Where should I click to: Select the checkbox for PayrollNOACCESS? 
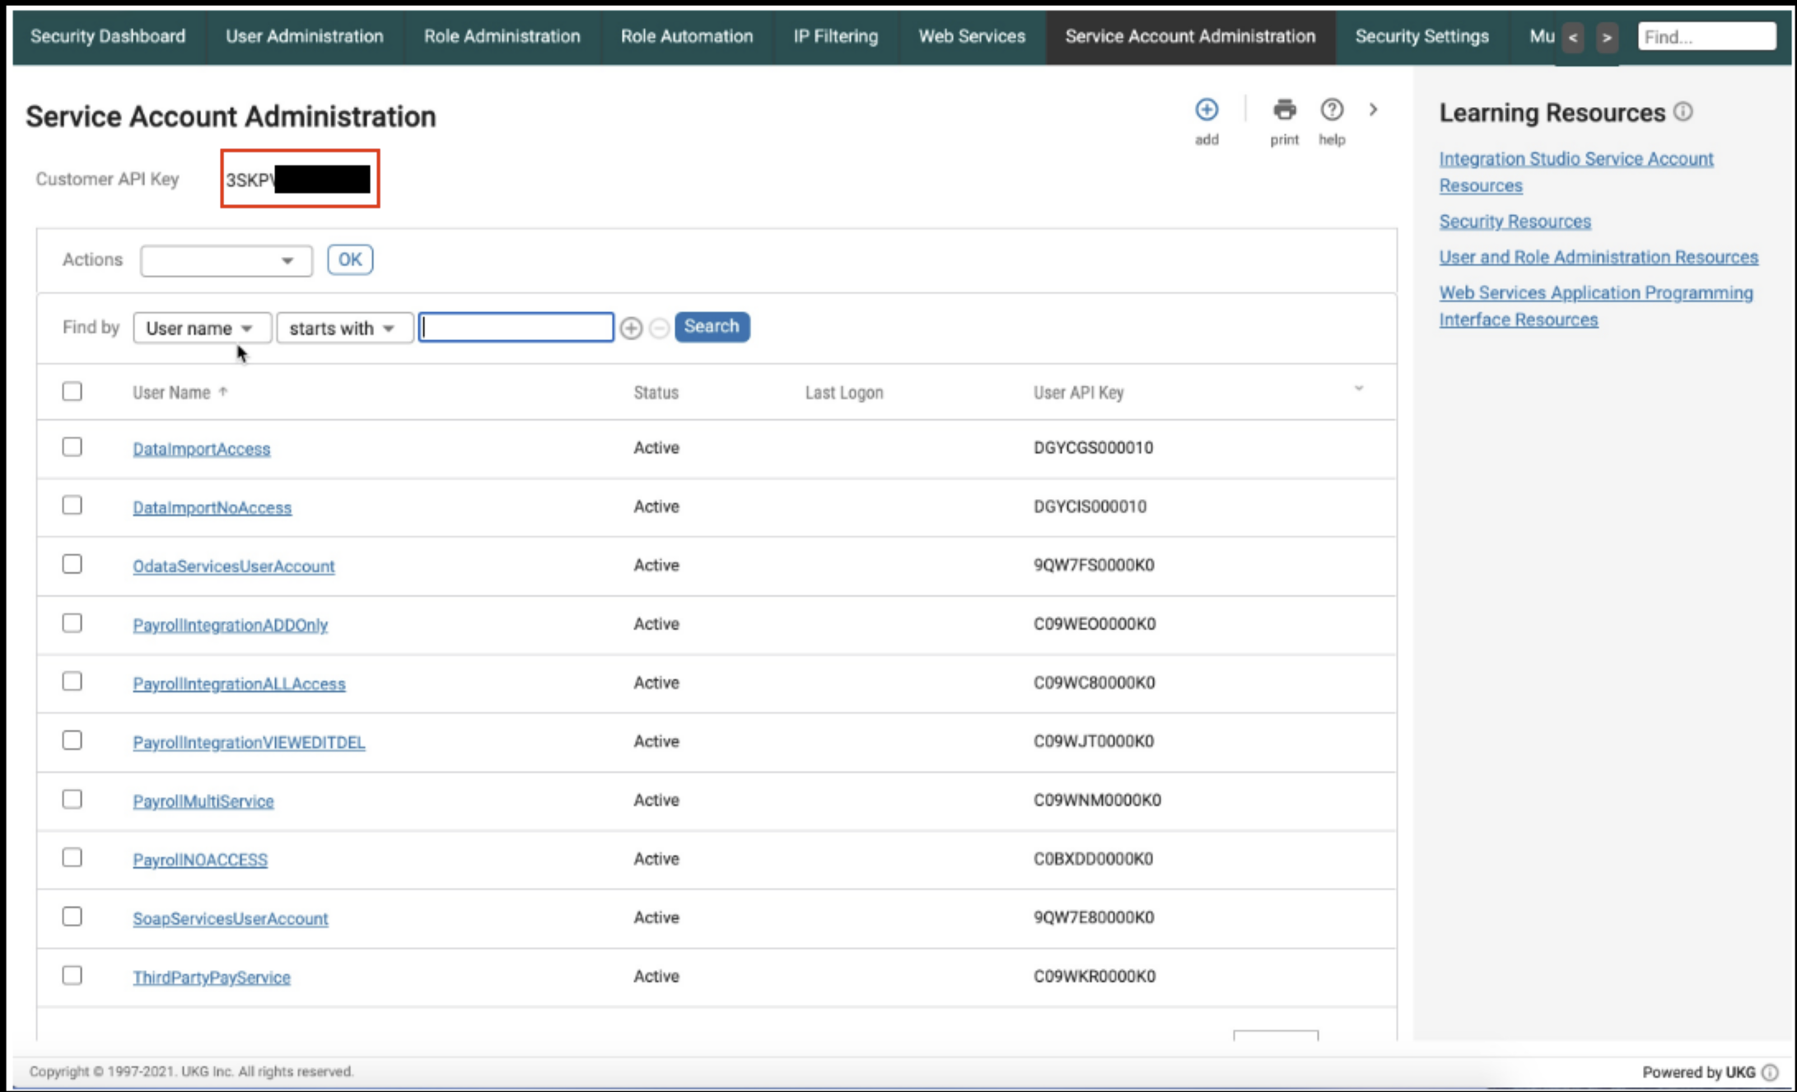pyautogui.click(x=72, y=857)
